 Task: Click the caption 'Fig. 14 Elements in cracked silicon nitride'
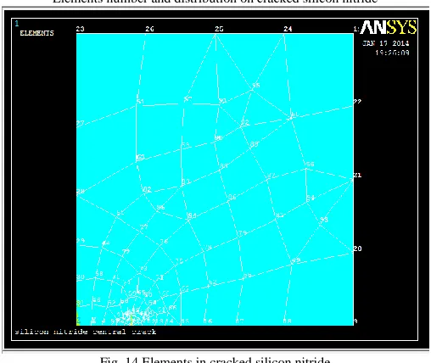pos(215,360)
